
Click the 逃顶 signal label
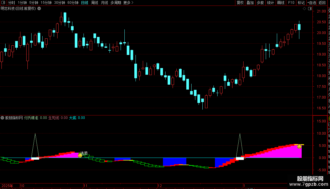[84, 153]
